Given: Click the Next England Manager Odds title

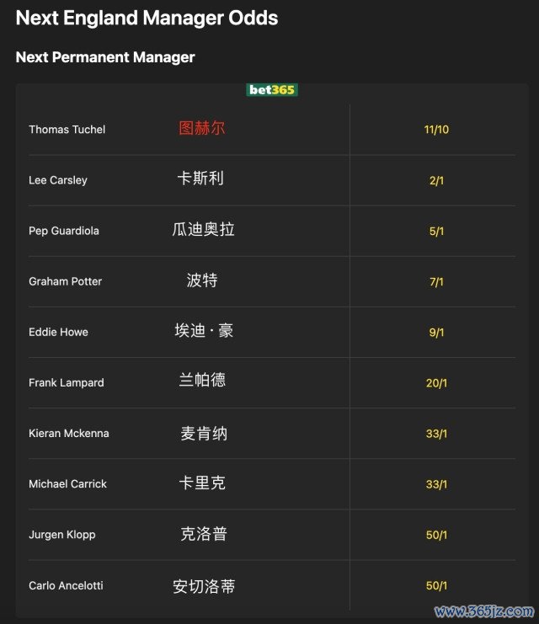Looking at the screenshot, I should (147, 18).
